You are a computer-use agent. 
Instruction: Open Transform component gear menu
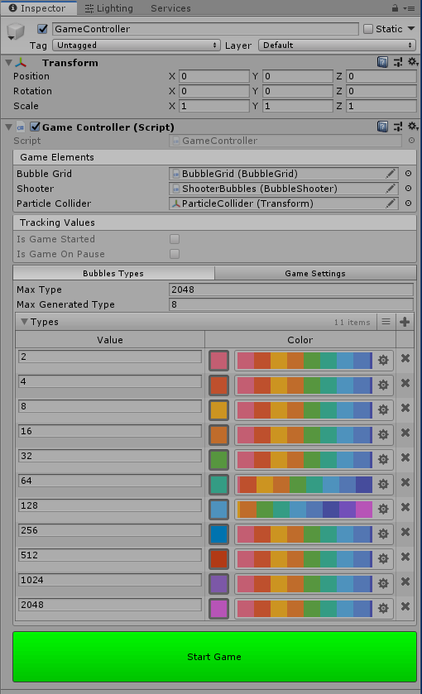[413, 62]
